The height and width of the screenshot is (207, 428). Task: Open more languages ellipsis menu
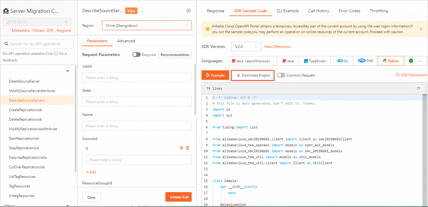tap(420, 61)
